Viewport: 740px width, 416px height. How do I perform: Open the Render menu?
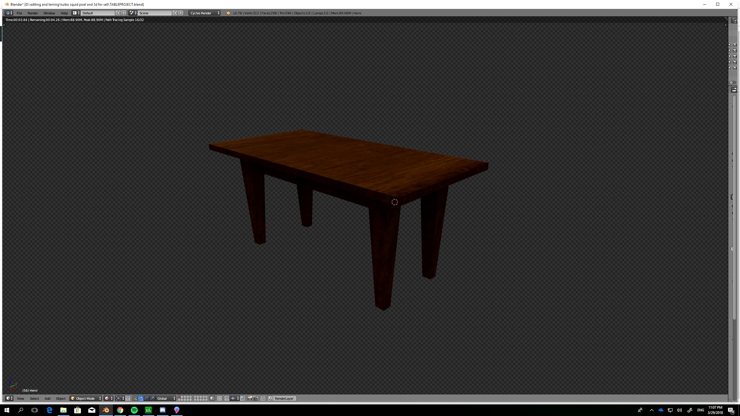coord(33,13)
